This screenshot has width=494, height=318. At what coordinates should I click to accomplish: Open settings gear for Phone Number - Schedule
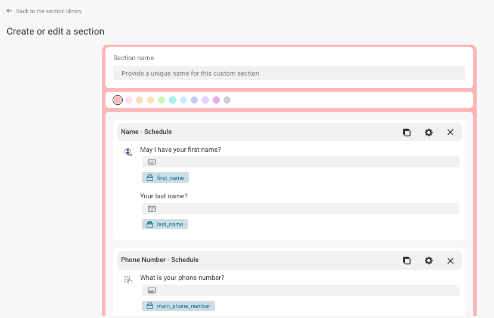(x=428, y=260)
